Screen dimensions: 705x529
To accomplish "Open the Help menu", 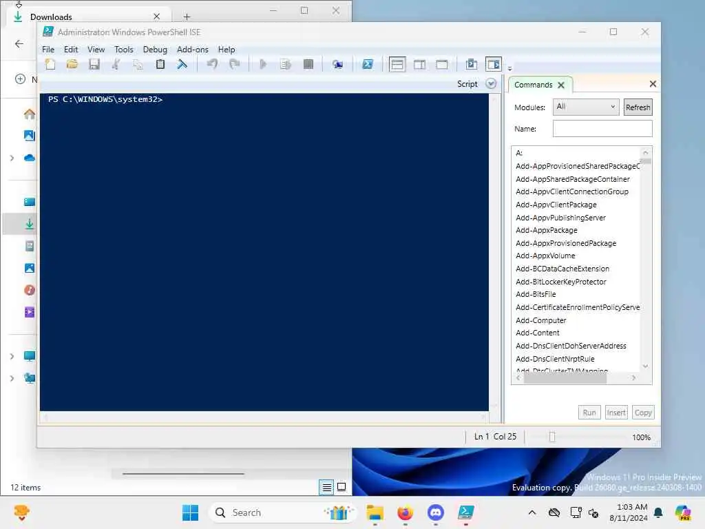I will pyautogui.click(x=227, y=50).
